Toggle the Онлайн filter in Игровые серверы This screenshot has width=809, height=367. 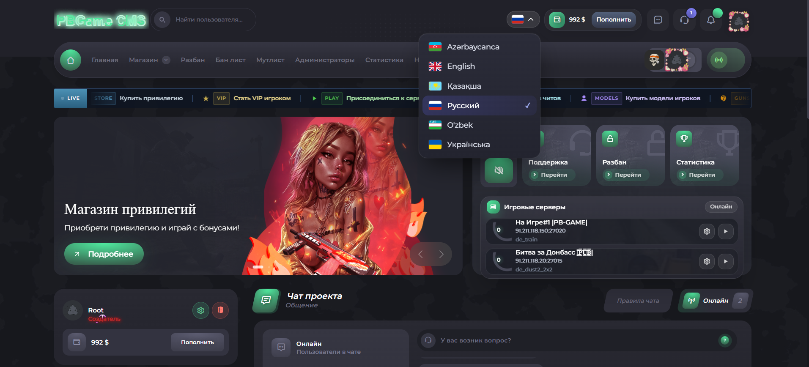[x=721, y=207]
